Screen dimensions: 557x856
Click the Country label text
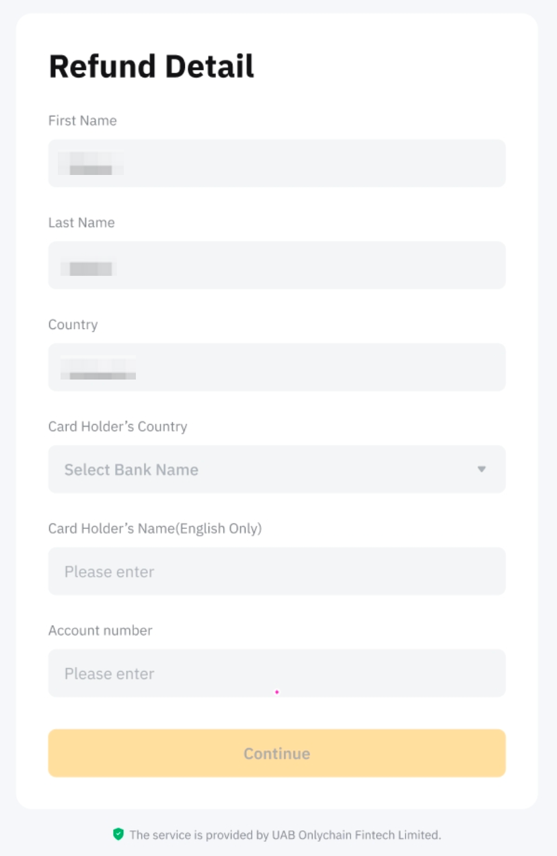pyautogui.click(x=73, y=324)
